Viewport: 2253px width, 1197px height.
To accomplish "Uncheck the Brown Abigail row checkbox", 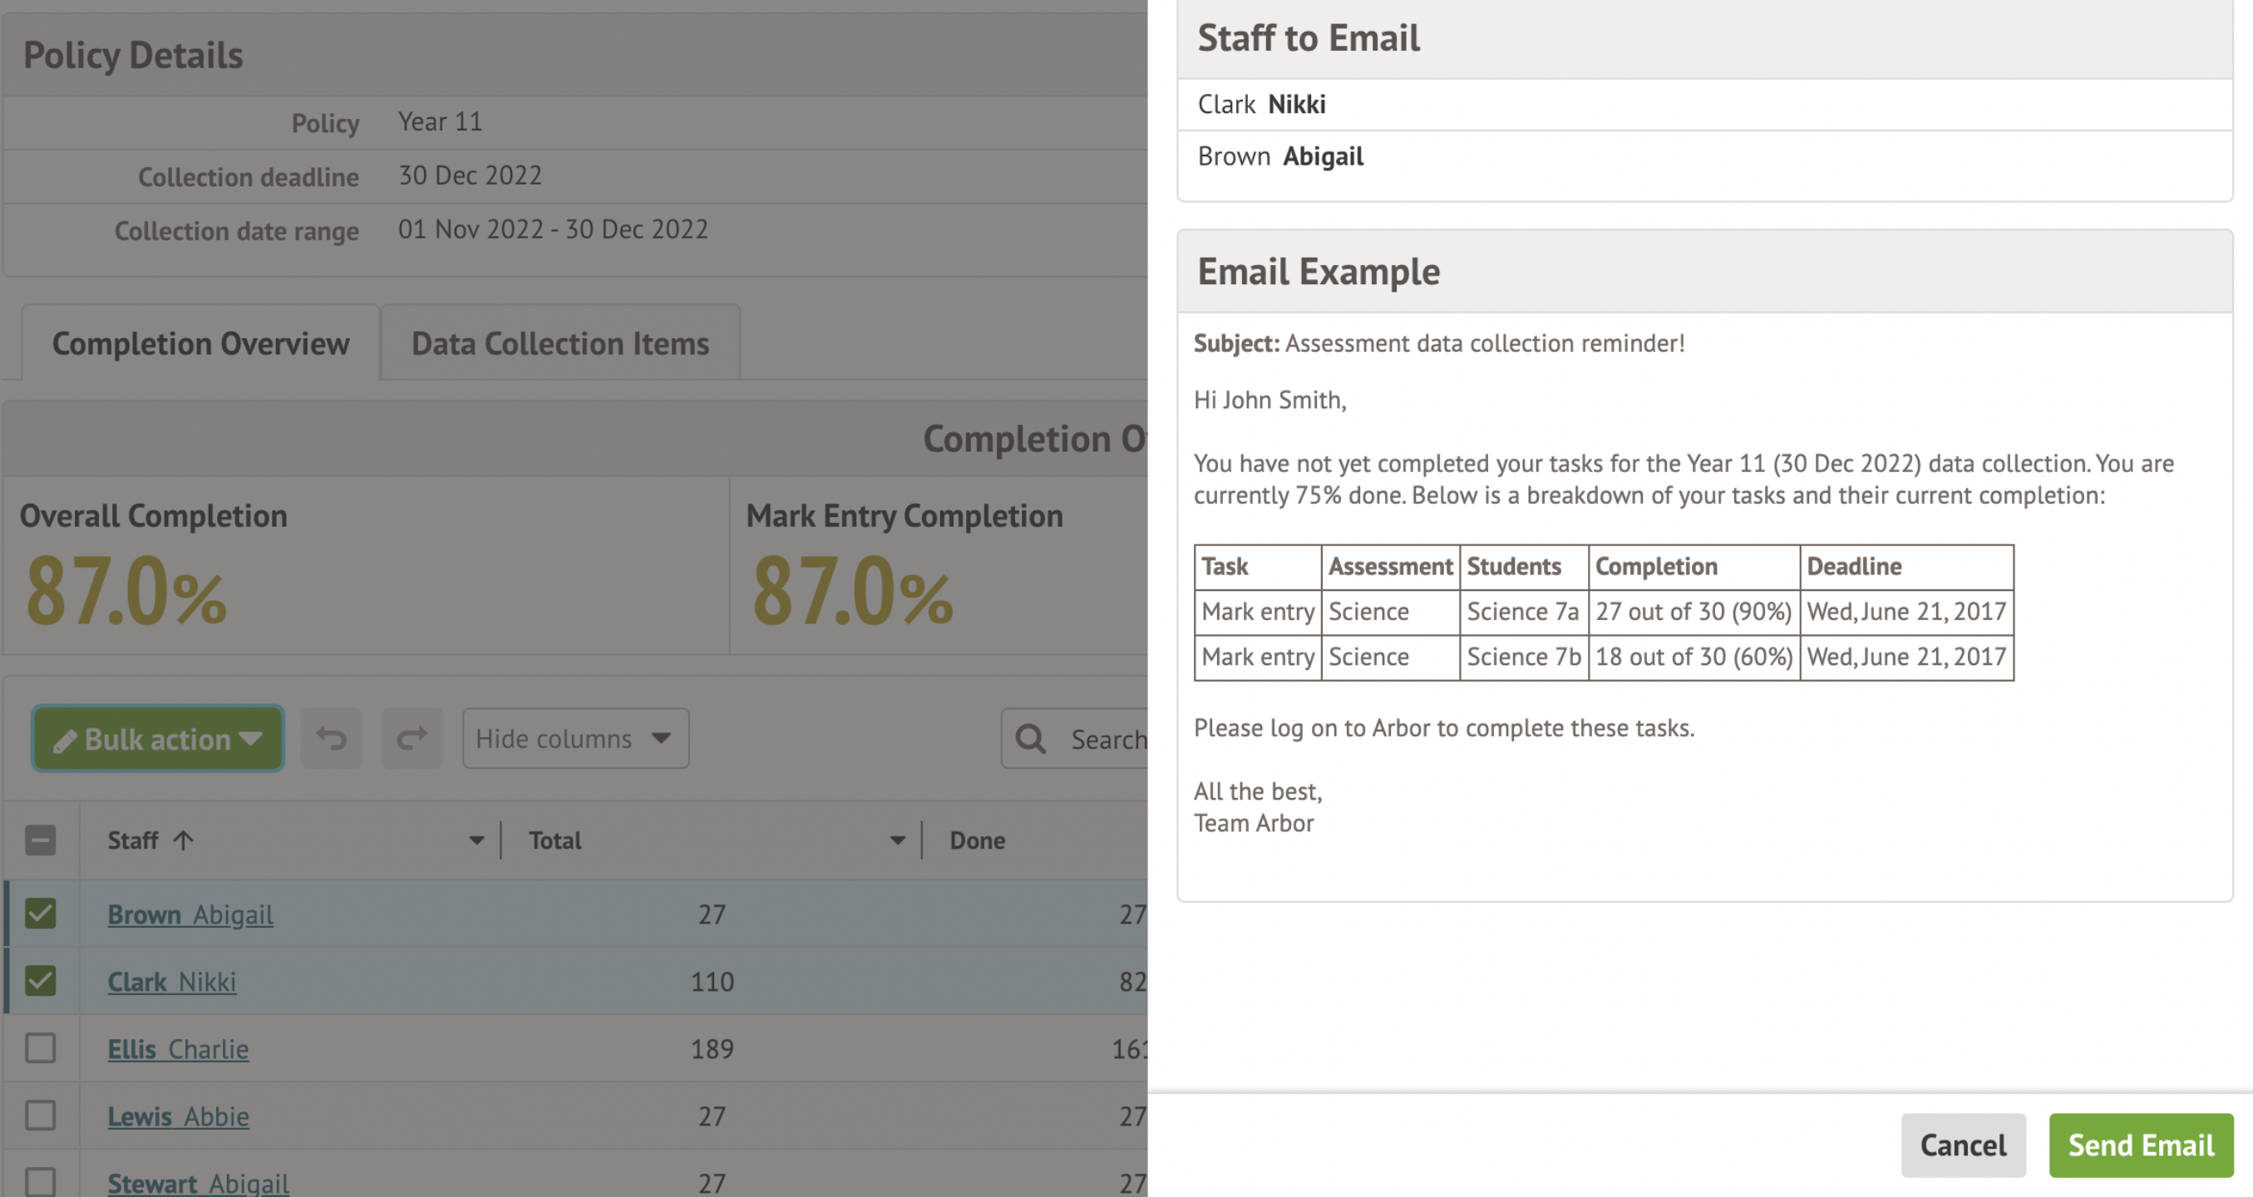I will click(x=40, y=914).
